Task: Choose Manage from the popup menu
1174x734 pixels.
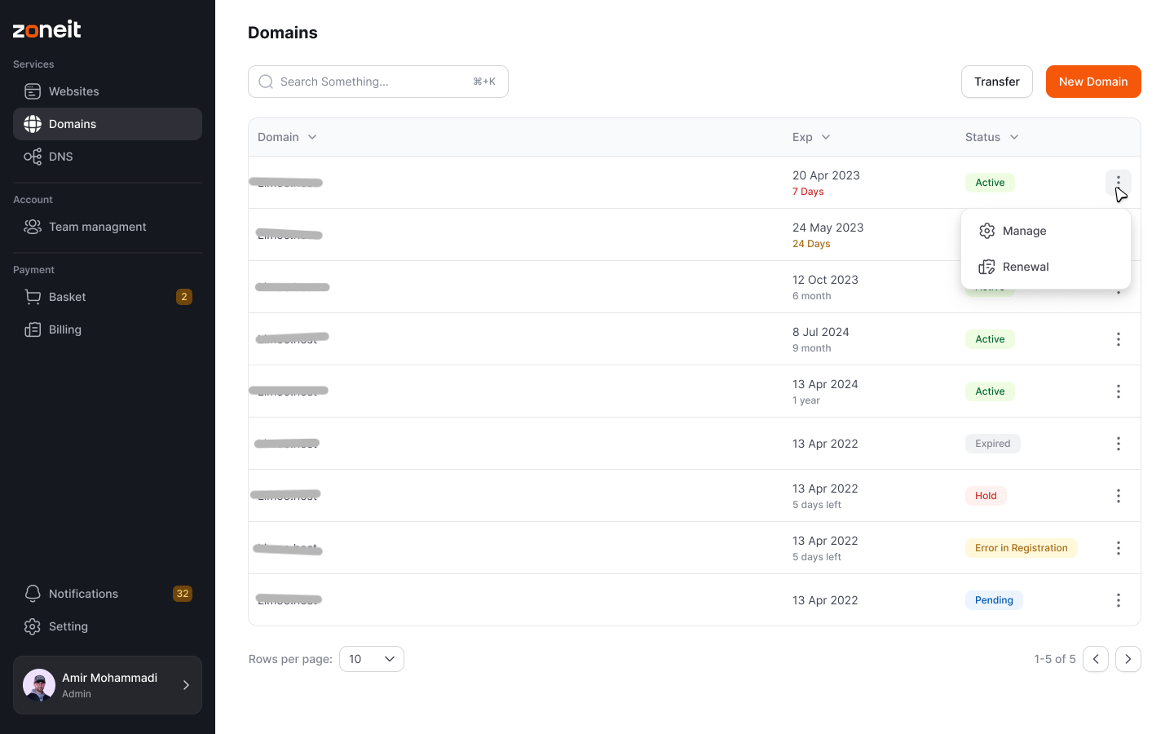Action: [1046, 231]
